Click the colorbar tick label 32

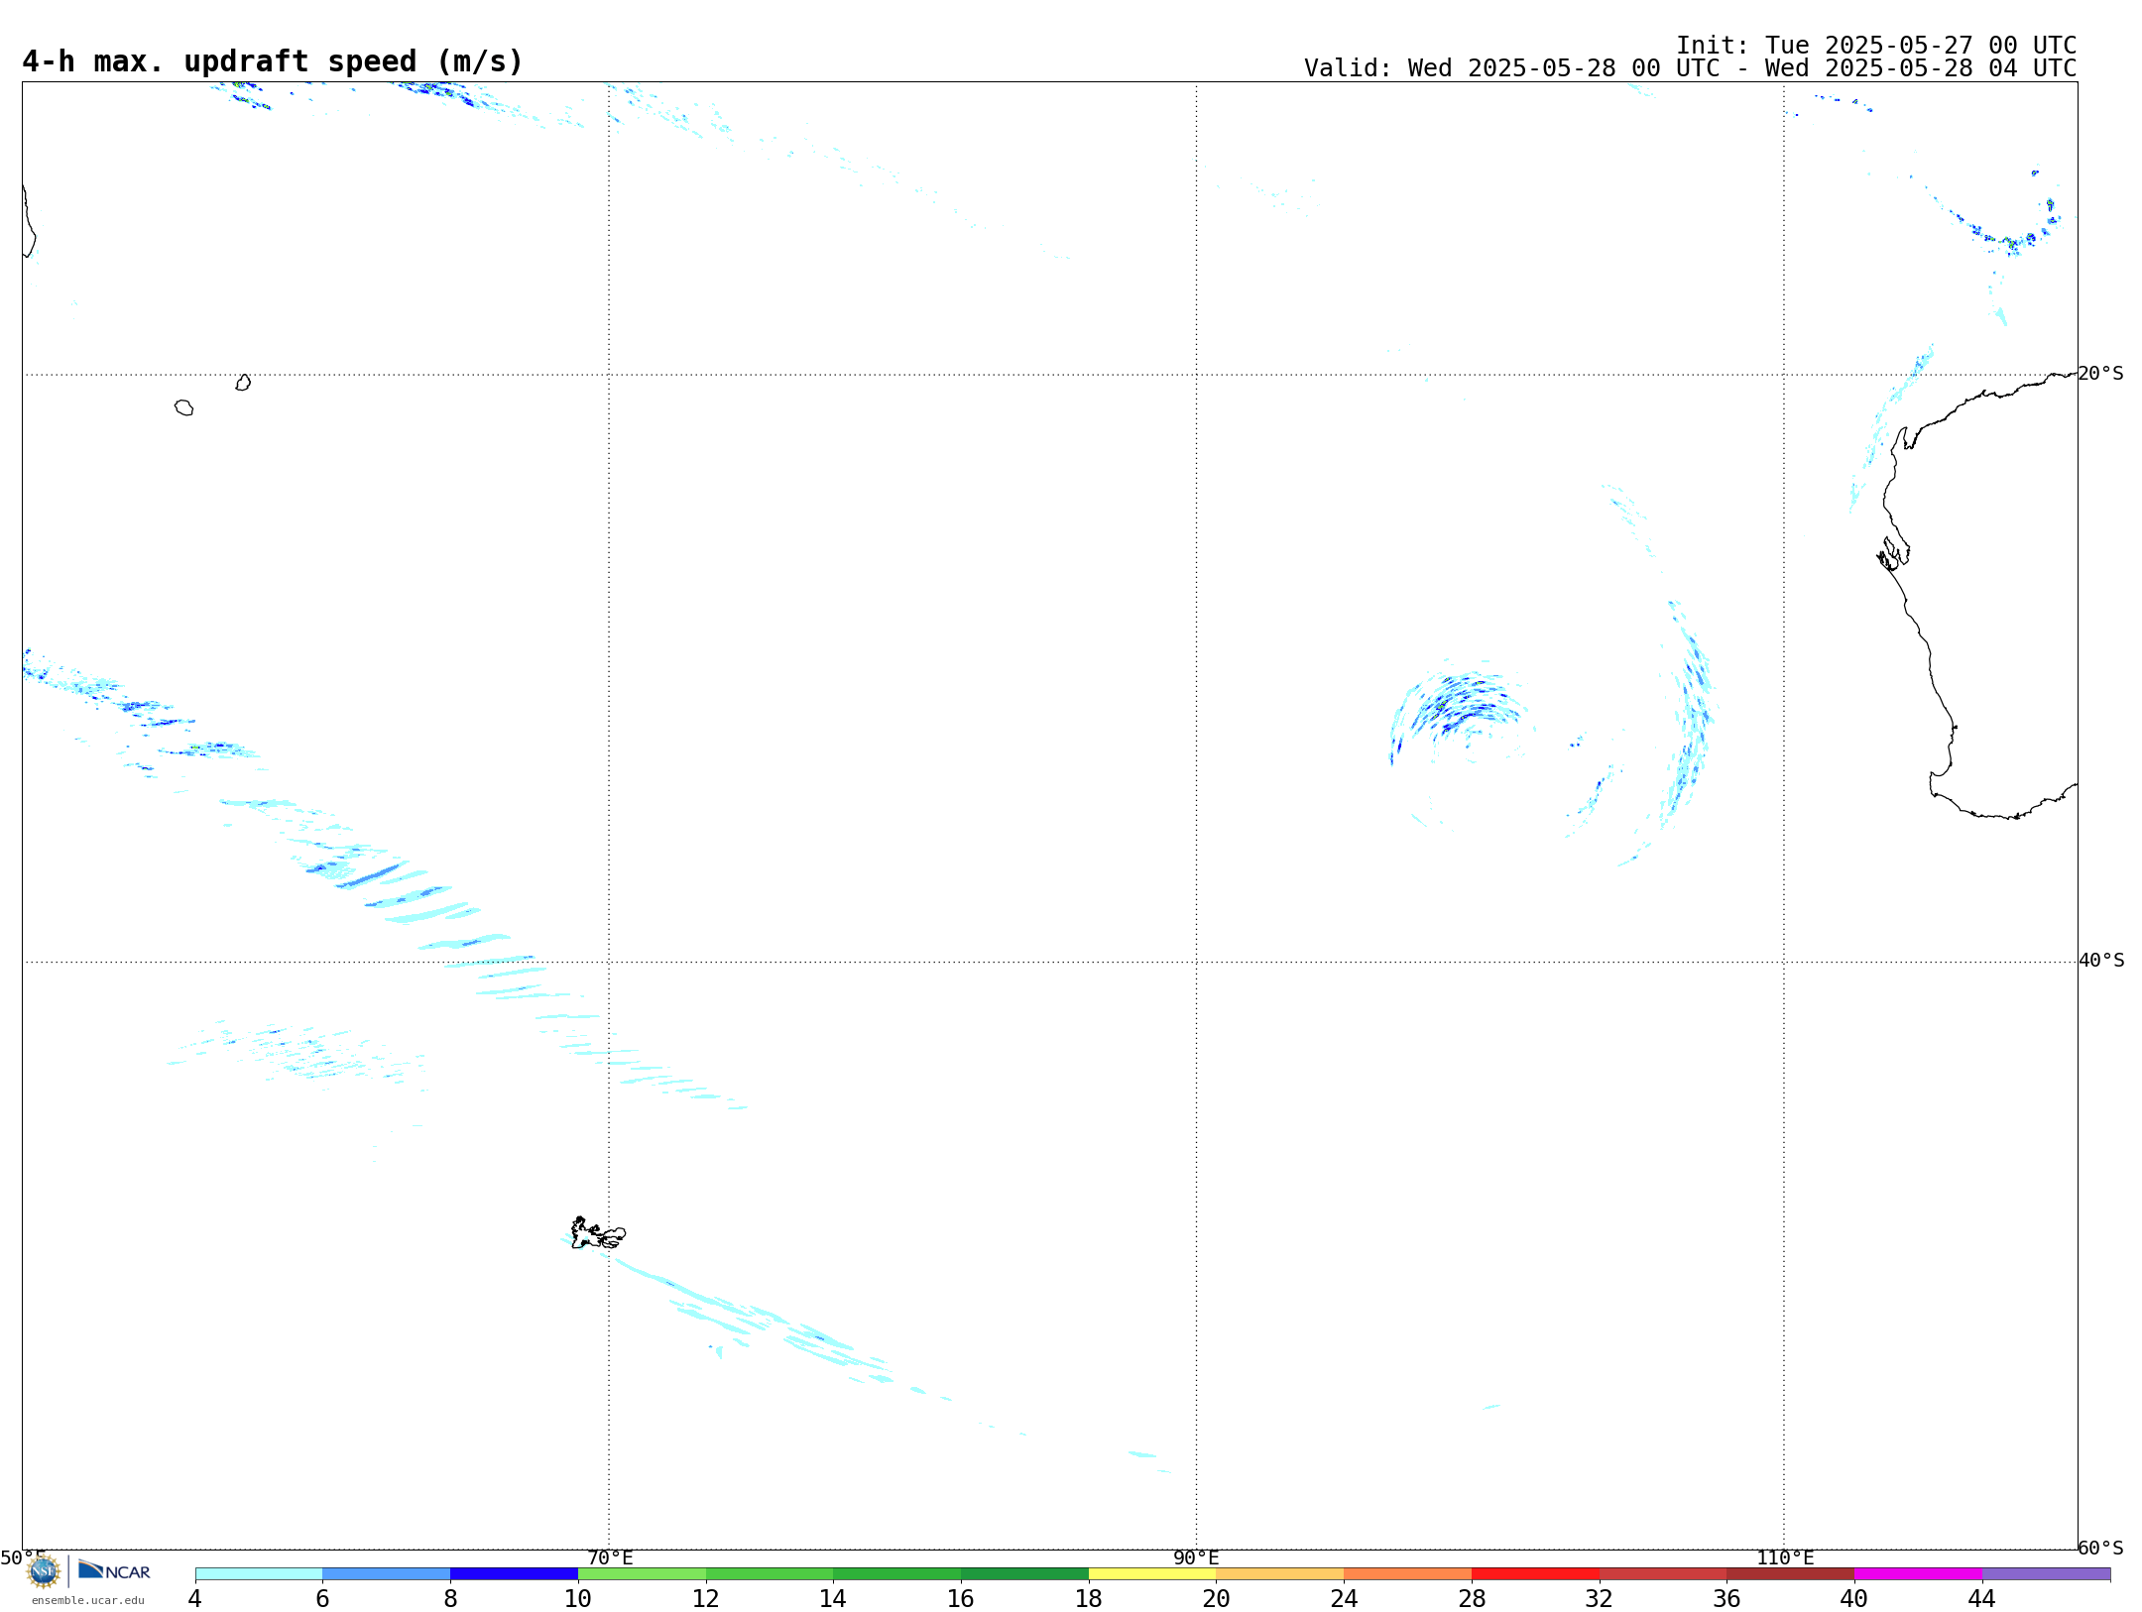point(1600,1598)
